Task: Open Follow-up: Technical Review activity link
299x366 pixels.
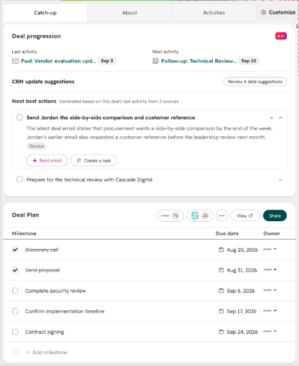Action: [x=199, y=61]
